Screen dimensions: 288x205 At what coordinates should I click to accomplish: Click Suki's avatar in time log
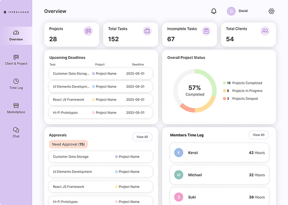179,197
